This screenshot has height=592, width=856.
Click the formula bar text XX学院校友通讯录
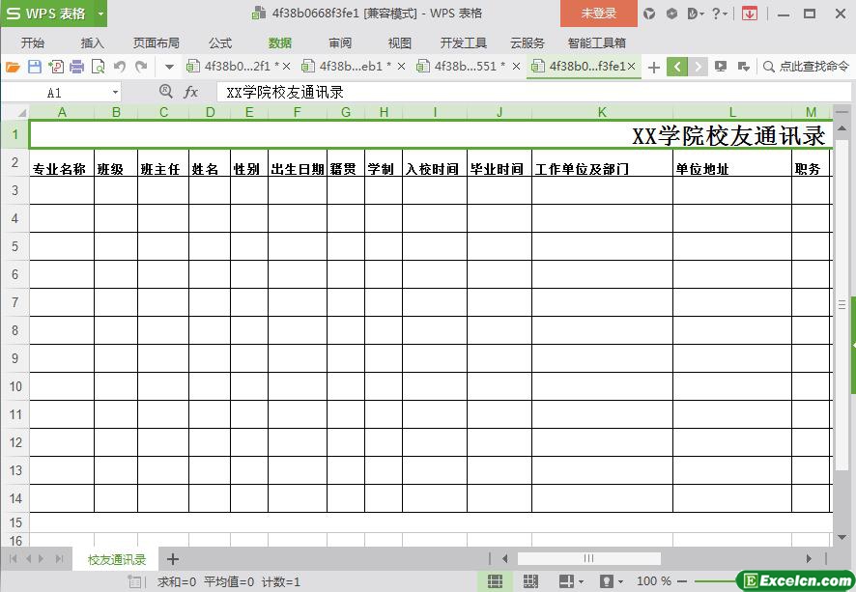point(285,92)
